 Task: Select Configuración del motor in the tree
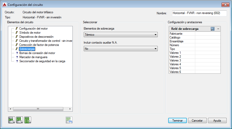(x=33, y=29)
